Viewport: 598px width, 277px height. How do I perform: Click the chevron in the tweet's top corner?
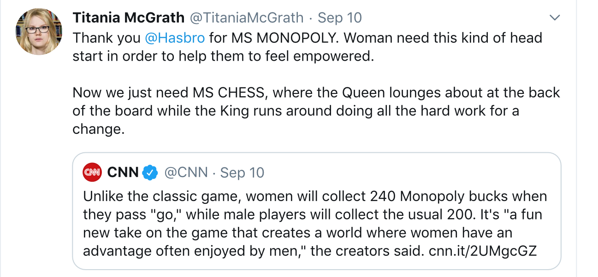[555, 17]
